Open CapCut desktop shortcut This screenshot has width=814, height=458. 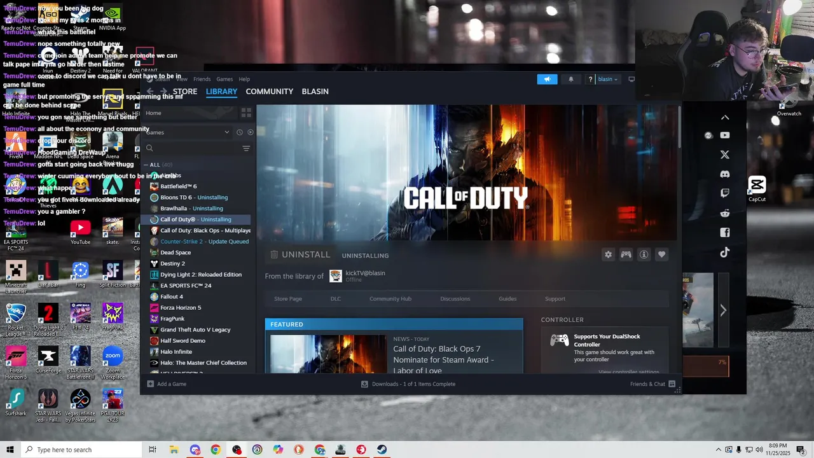click(757, 189)
